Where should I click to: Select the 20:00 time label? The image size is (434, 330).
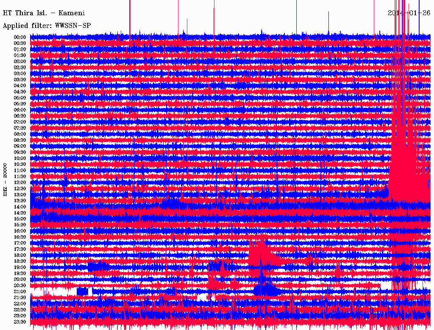click(20, 279)
